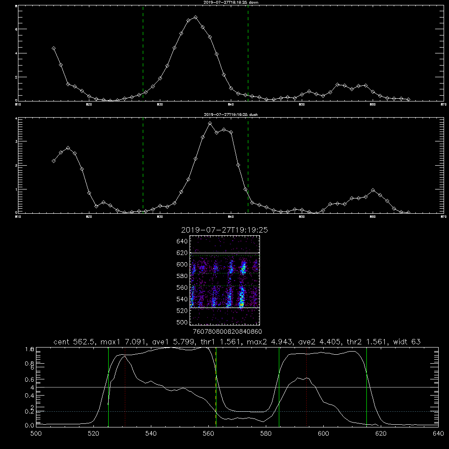Click the left green dashed line in dusk plot
This screenshot has height=449, width=449.
click(x=143, y=166)
